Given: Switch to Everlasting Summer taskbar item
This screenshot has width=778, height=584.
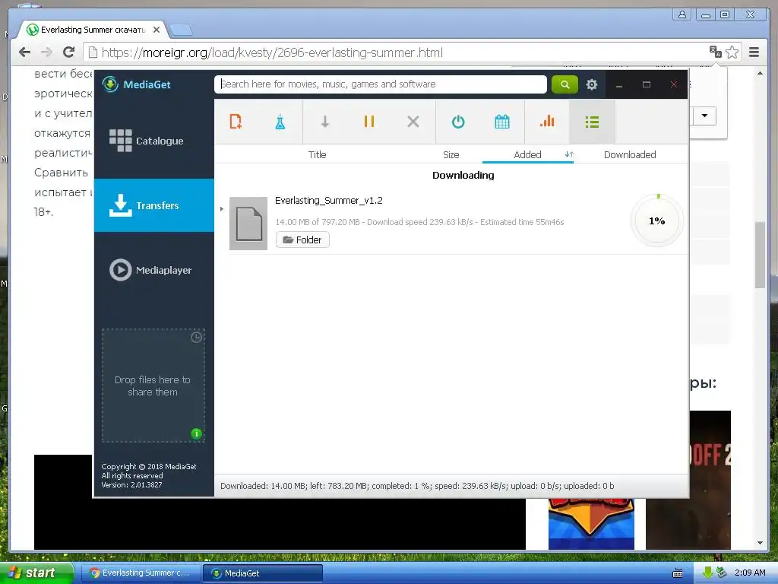Looking at the screenshot, I should pyautogui.click(x=141, y=573).
